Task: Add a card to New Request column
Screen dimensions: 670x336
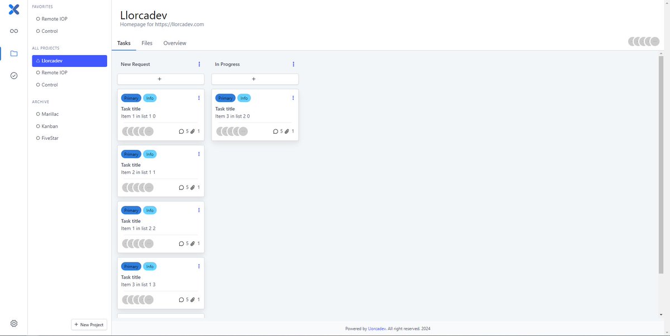Action: tap(161, 79)
